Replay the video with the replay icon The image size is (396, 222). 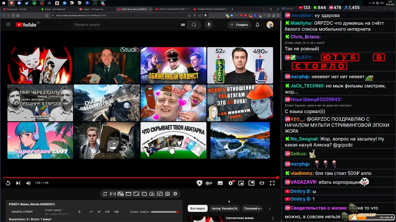pyautogui.click(x=8, y=183)
